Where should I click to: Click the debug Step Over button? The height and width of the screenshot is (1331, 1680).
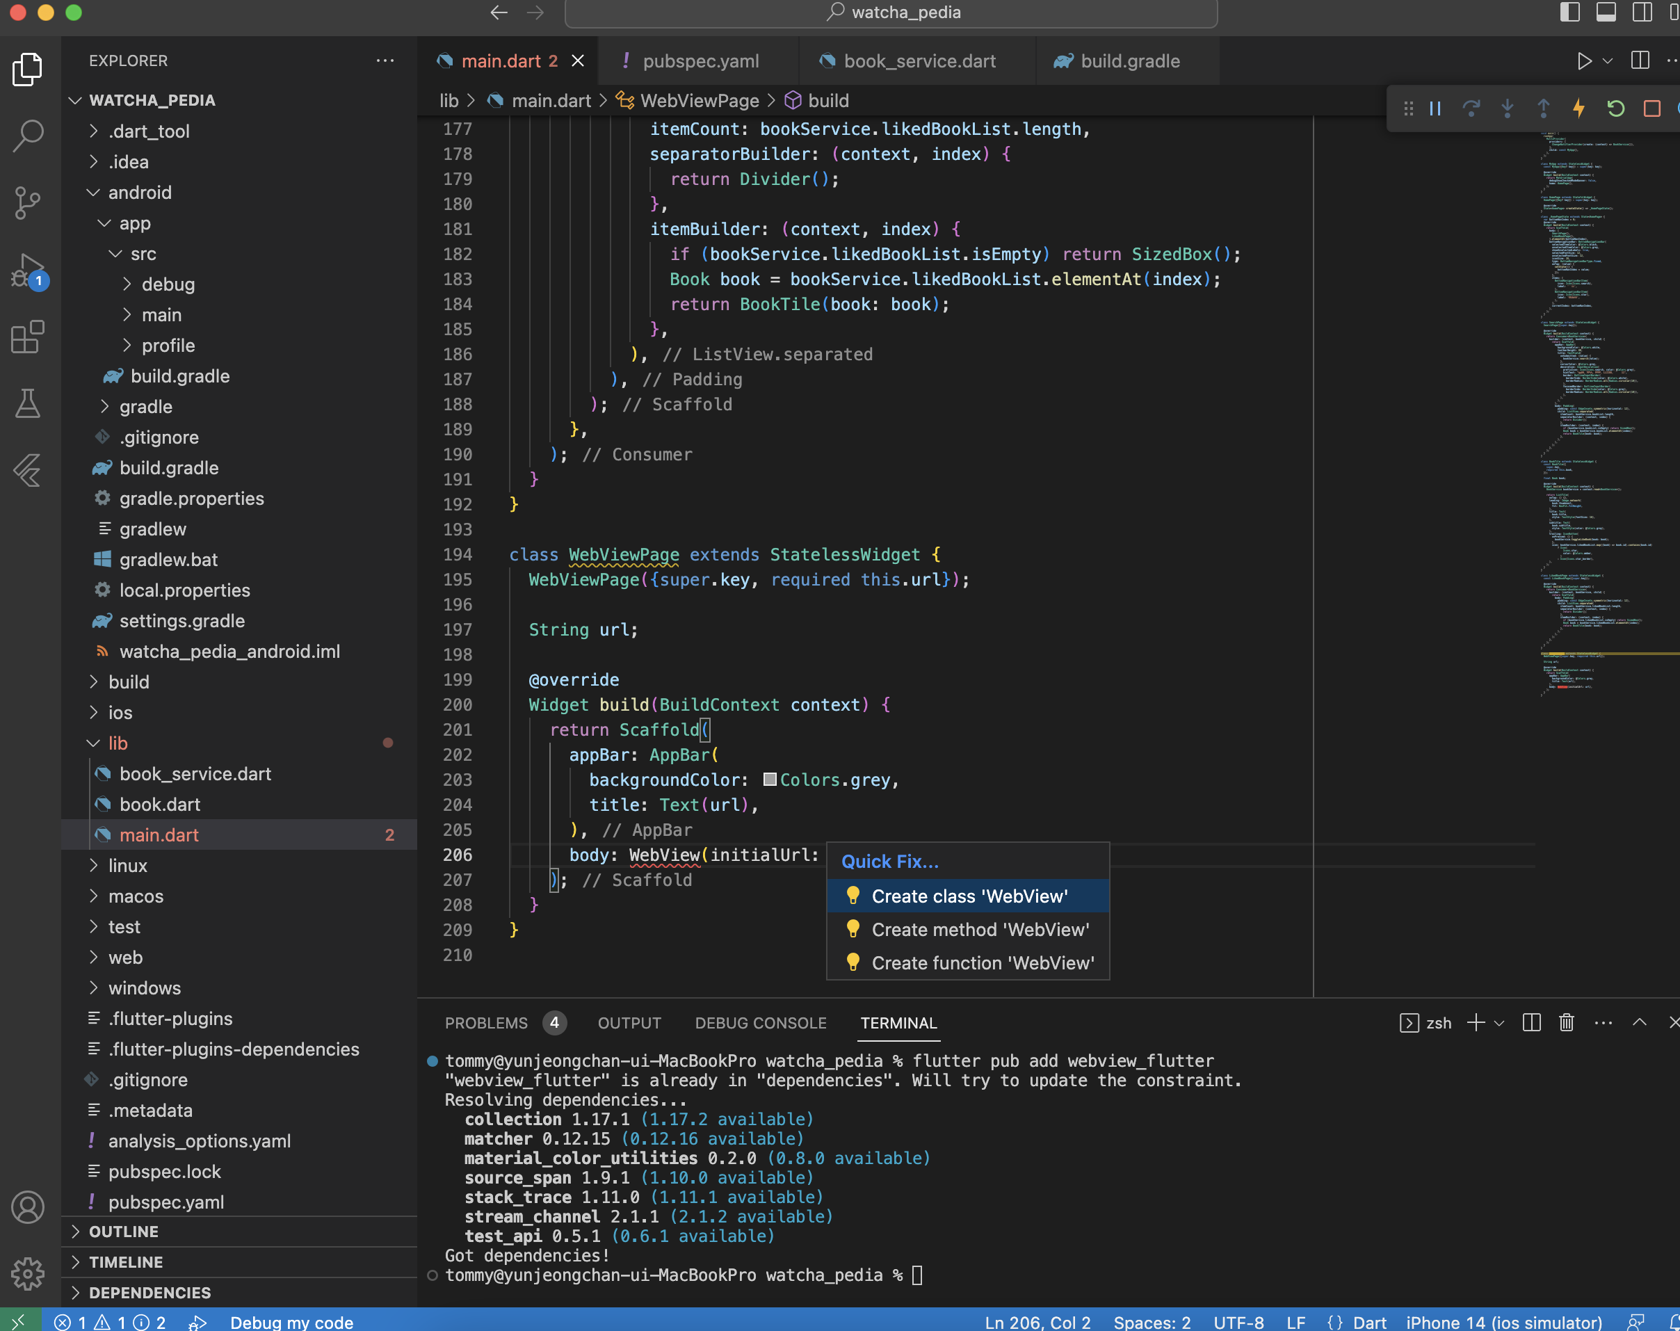click(1471, 108)
